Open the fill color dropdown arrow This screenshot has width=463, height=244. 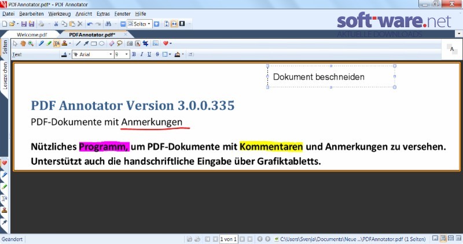(183, 54)
